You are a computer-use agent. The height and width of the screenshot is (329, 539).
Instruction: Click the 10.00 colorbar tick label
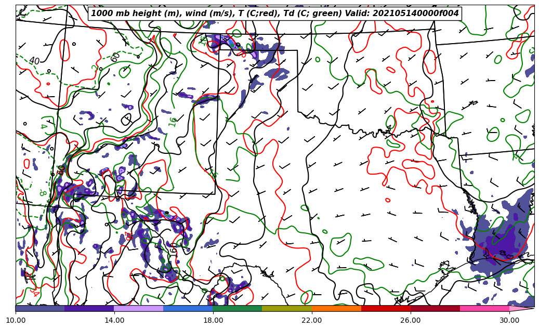[16, 320]
